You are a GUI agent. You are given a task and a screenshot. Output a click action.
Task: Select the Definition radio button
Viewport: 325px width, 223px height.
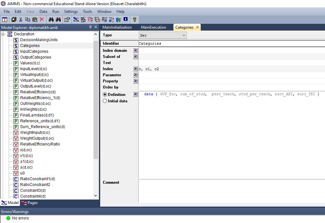pyautogui.click(x=105, y=95)
